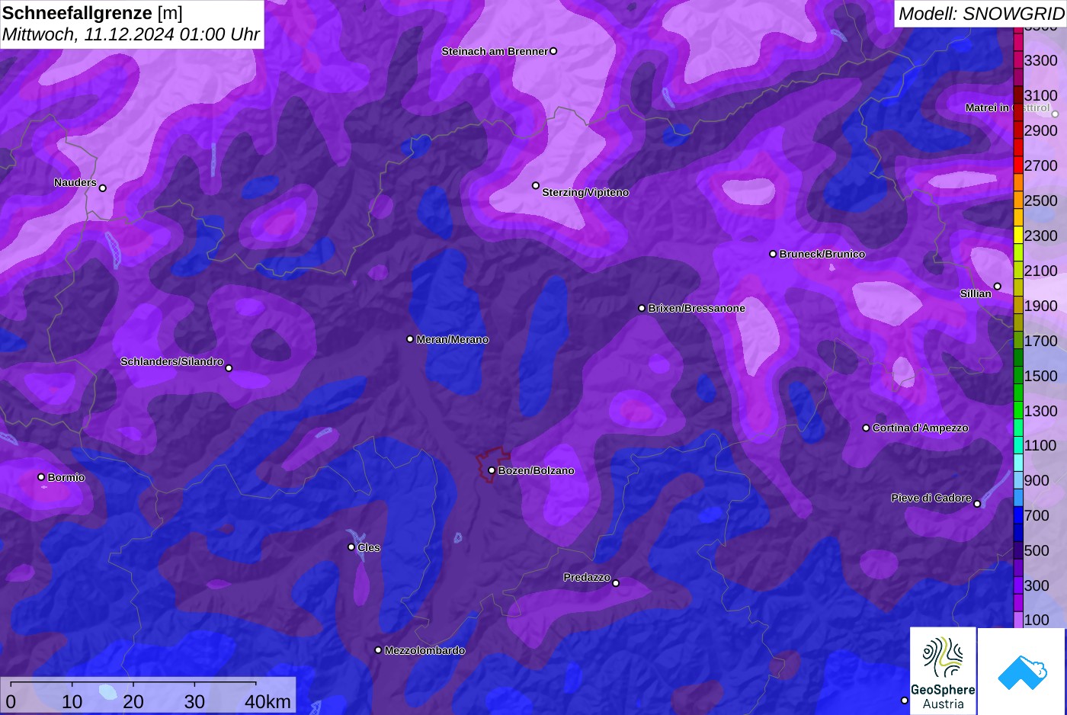The image size is (1067, 715).
Task: Click the red Bolzano municipality outline
Action: [493, 464]
